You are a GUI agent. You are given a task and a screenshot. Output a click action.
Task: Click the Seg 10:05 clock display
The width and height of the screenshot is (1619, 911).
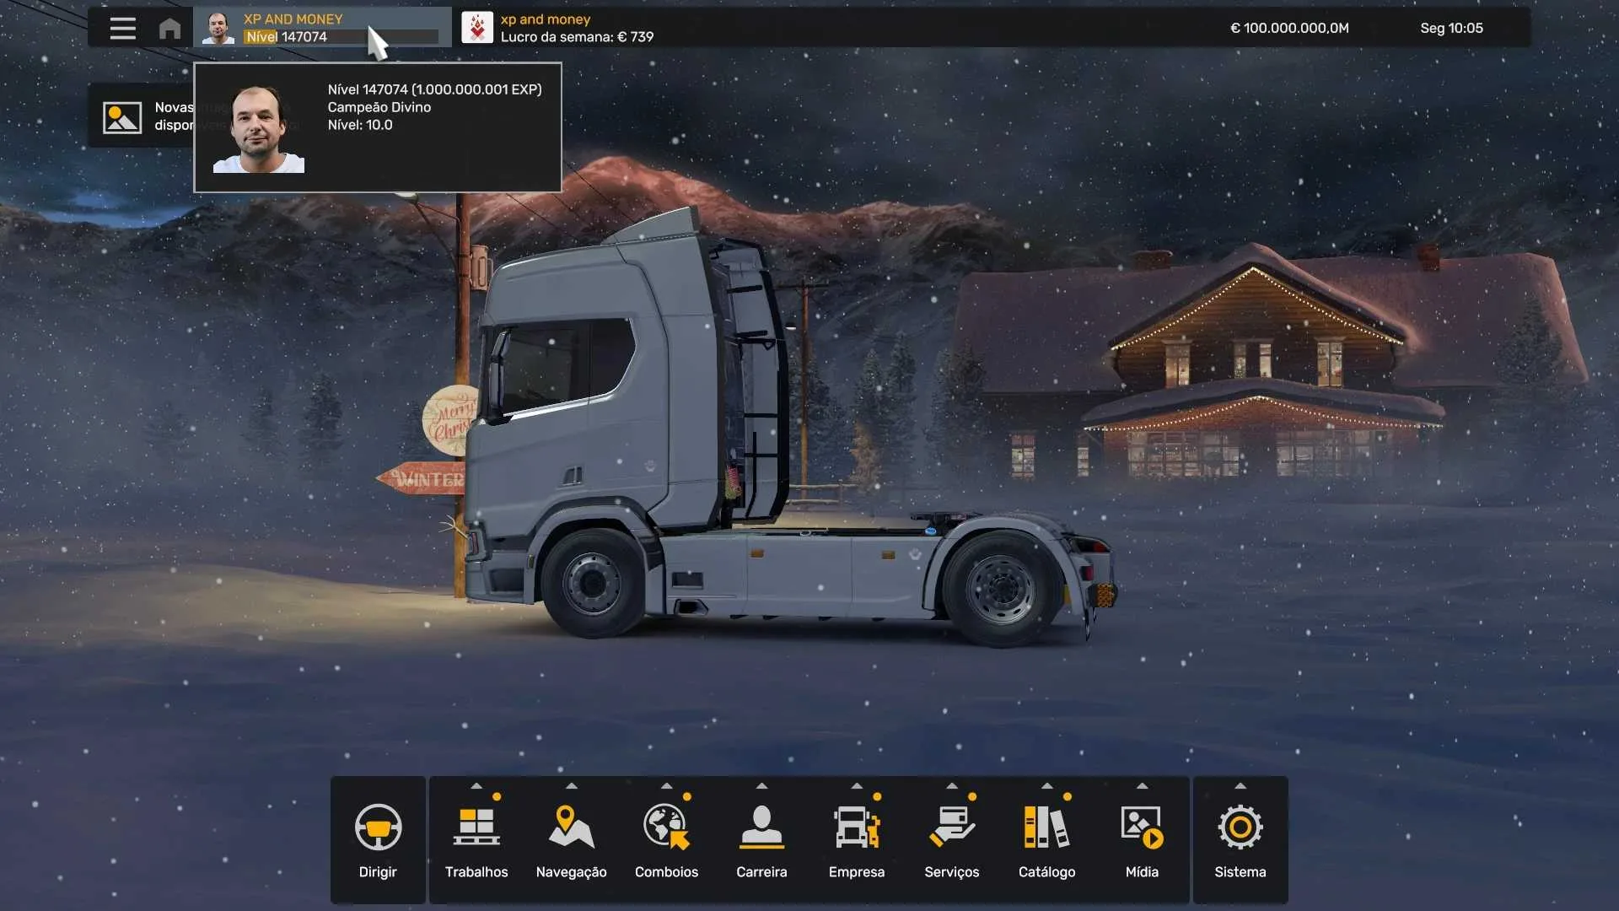click(x=1451, y=28)
